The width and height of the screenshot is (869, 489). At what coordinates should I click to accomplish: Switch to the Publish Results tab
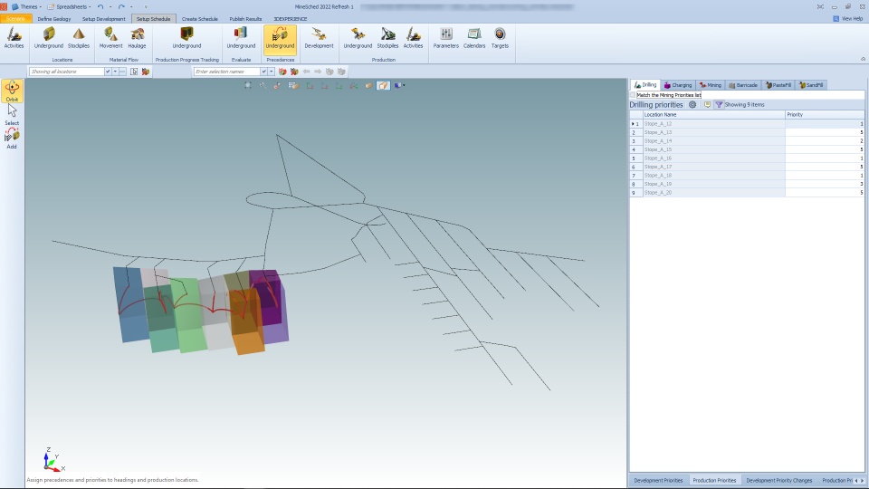245,19
